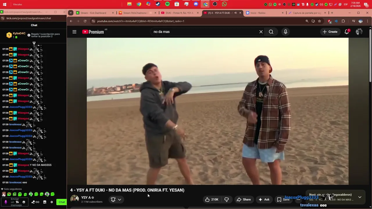Screen dimensions: 372x209
Task: Open media controls icon in Chrome toolbar
Action: pos(353,21)
